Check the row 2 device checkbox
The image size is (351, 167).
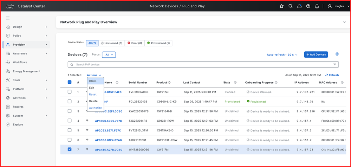70,101
